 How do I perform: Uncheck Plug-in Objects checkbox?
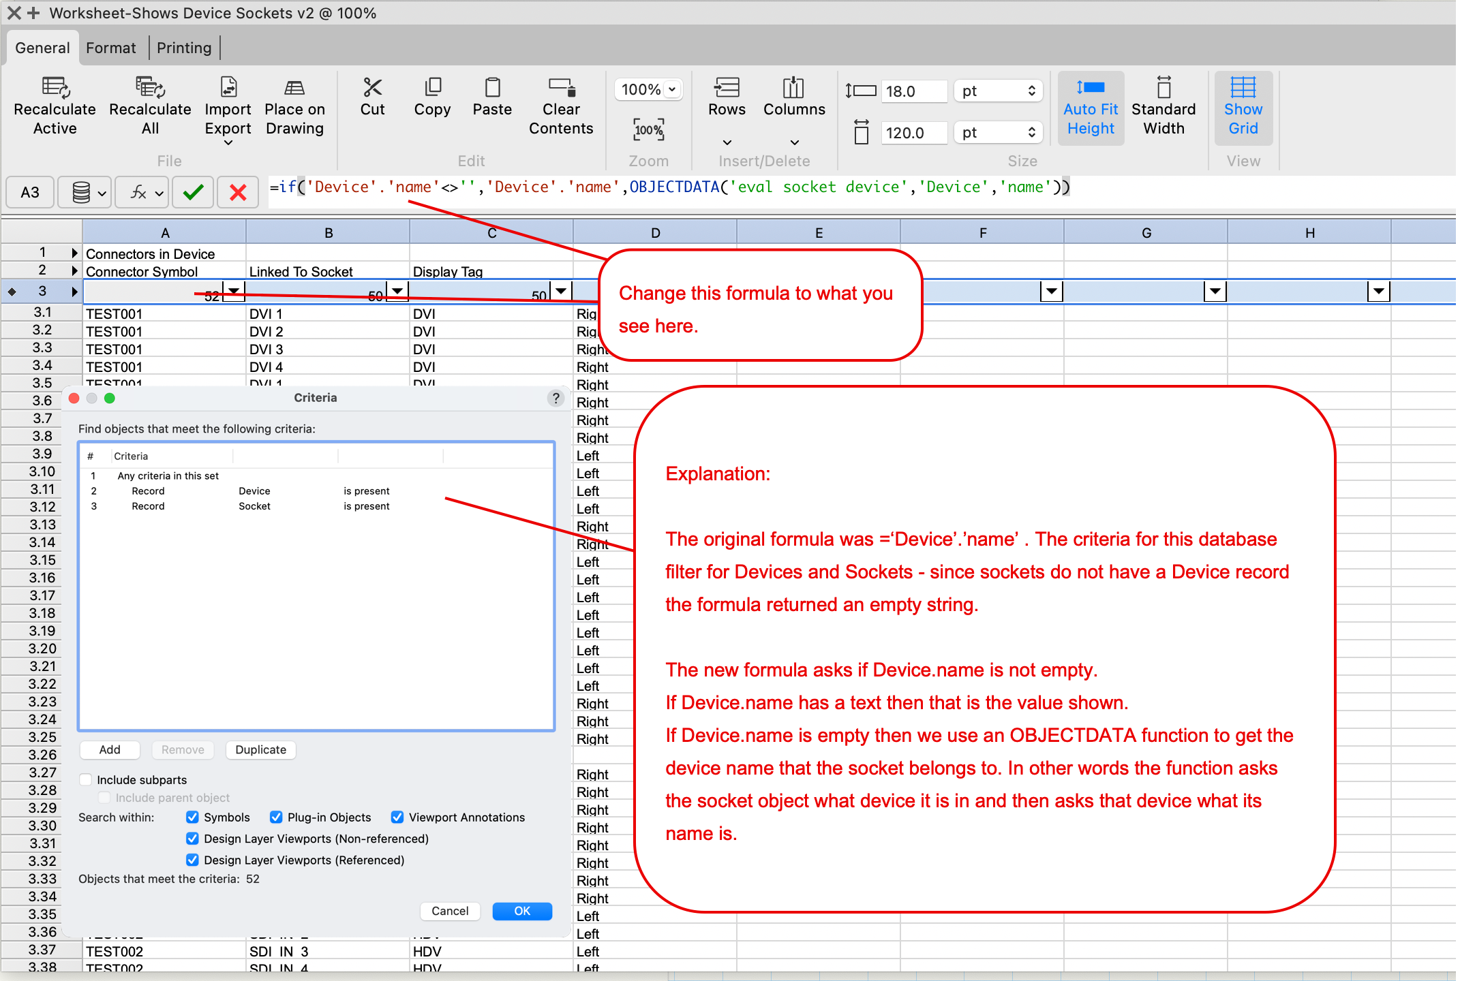[x=276, y=817]
